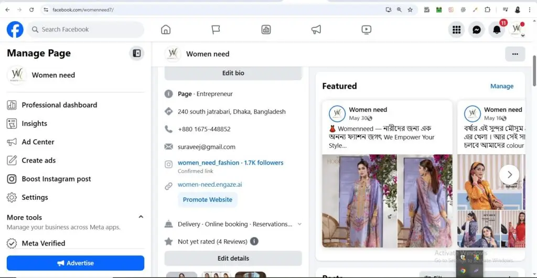This screenshot has height=278, width=537.
Task: Click the Search Facebook field
Action: (85, 29)
